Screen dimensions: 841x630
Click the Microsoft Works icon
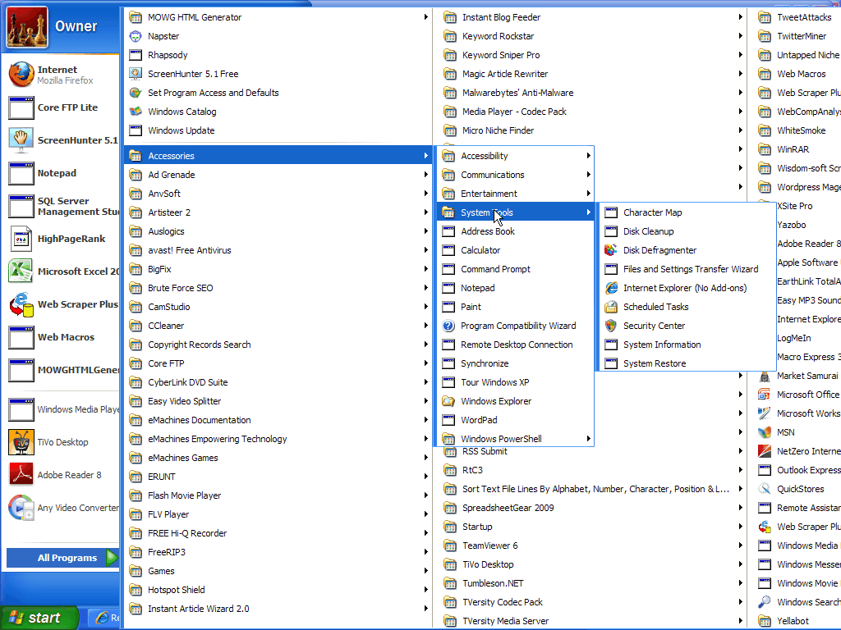(765, 413)
